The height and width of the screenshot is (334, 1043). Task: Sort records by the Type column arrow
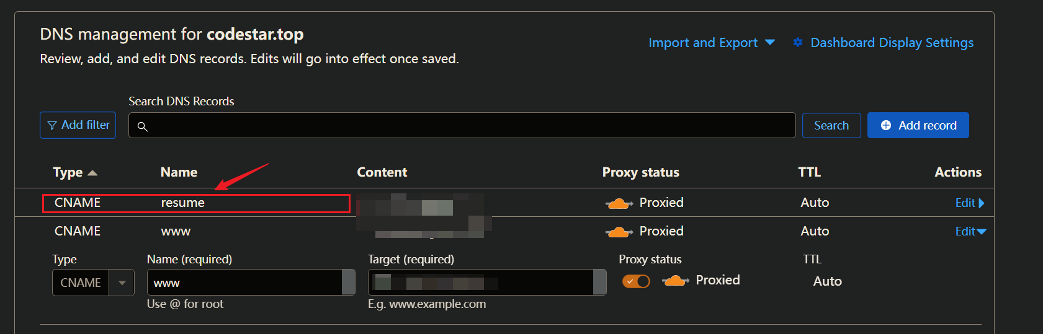click(x=92, y=173)
